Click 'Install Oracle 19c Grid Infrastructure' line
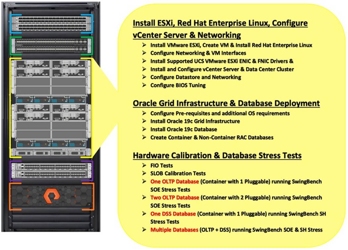The image size is (348, 250). [195, 121]
